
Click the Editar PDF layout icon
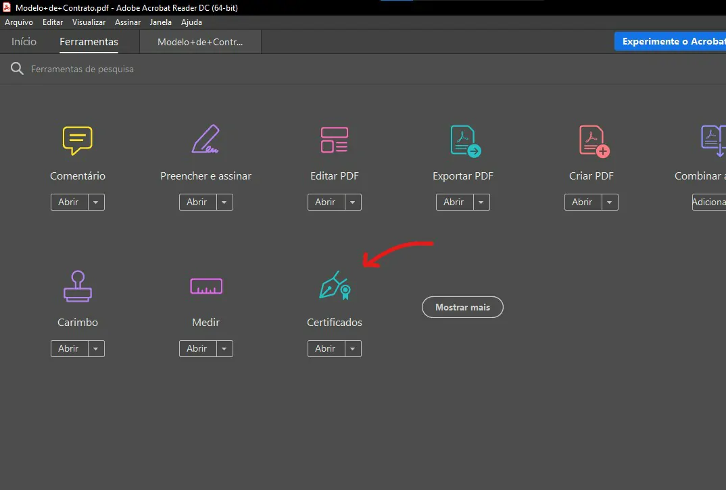[x=335, y=140]
